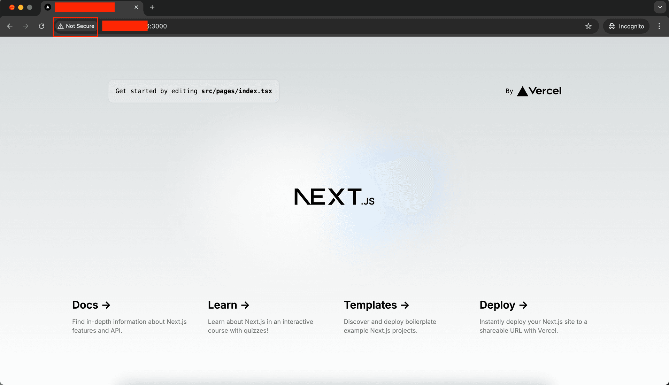Open the Not Secure site info badge
669x385 pixels.
[x=76, y=26]
